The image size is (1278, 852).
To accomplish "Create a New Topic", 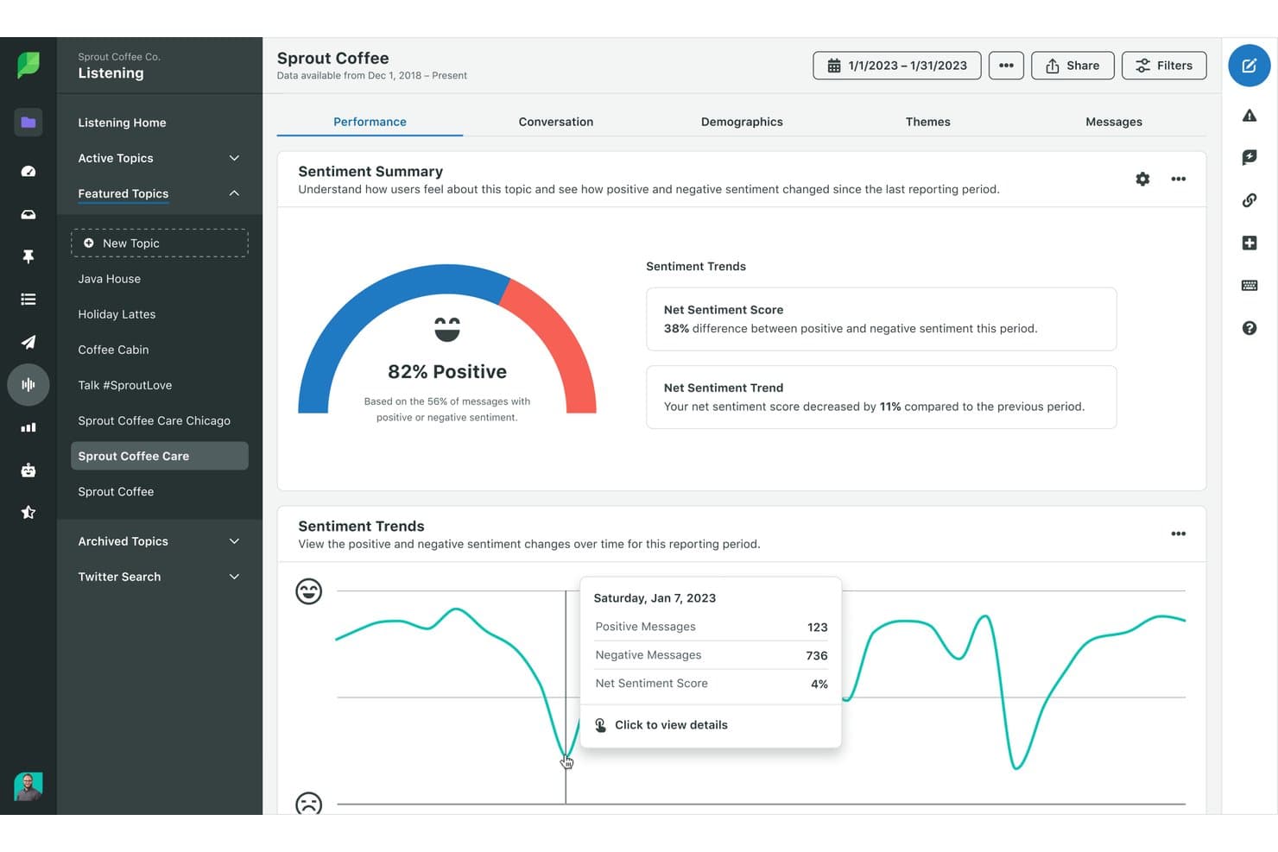I will tap(160, 243).
